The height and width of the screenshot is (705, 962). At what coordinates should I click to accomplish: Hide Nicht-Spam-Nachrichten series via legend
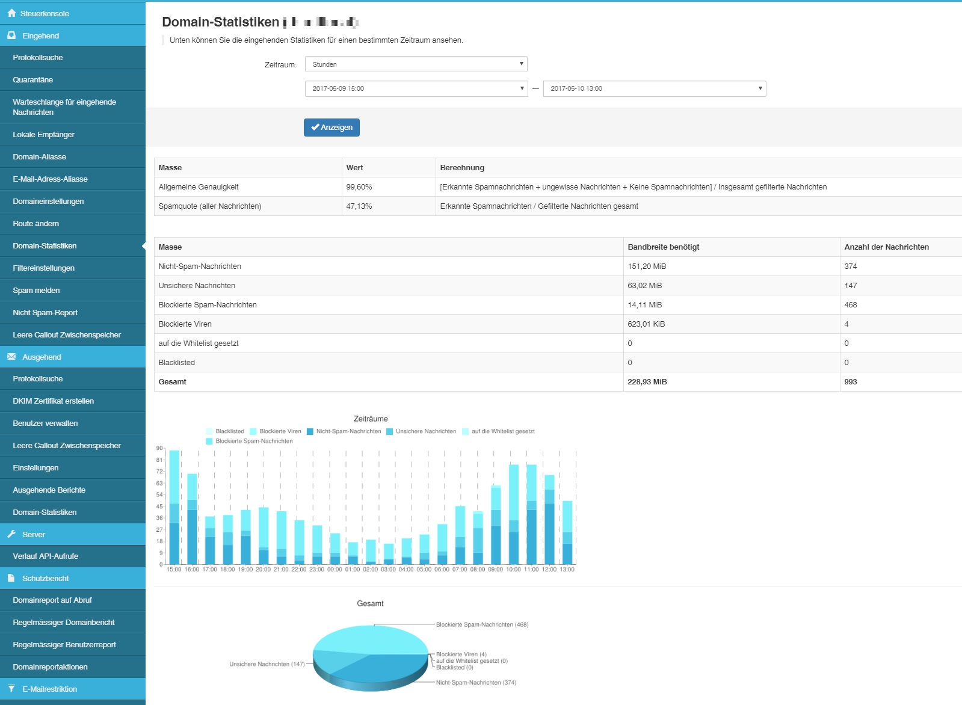(x=344, y=431)
